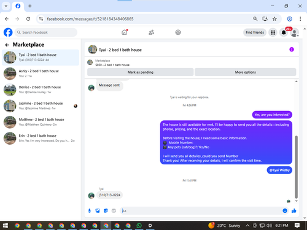Click More options button
Viewport: 307px width, 230px height.
pos(246,72)
